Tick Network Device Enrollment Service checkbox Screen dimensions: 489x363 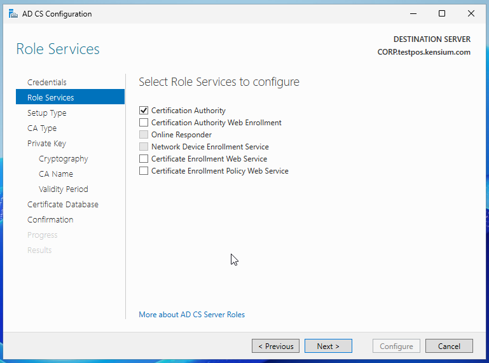(144, 147)
